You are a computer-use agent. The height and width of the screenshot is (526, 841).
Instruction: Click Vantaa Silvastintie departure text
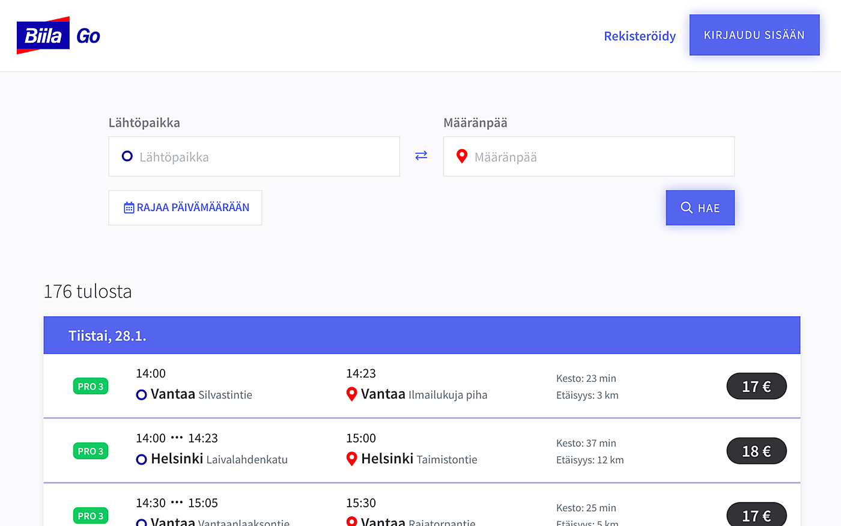click(201, 394)
